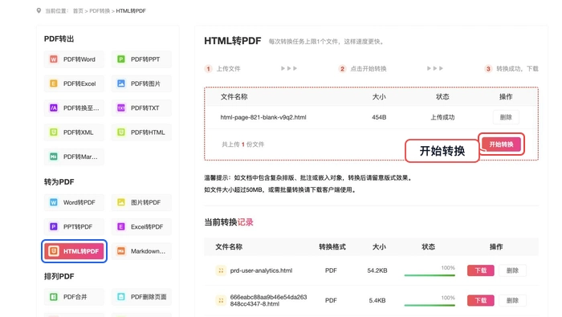Go to PDF转换 in the breadcrumb

click(x=100, y=11)
